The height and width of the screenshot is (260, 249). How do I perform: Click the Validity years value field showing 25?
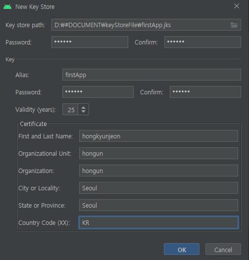[70, 109]
